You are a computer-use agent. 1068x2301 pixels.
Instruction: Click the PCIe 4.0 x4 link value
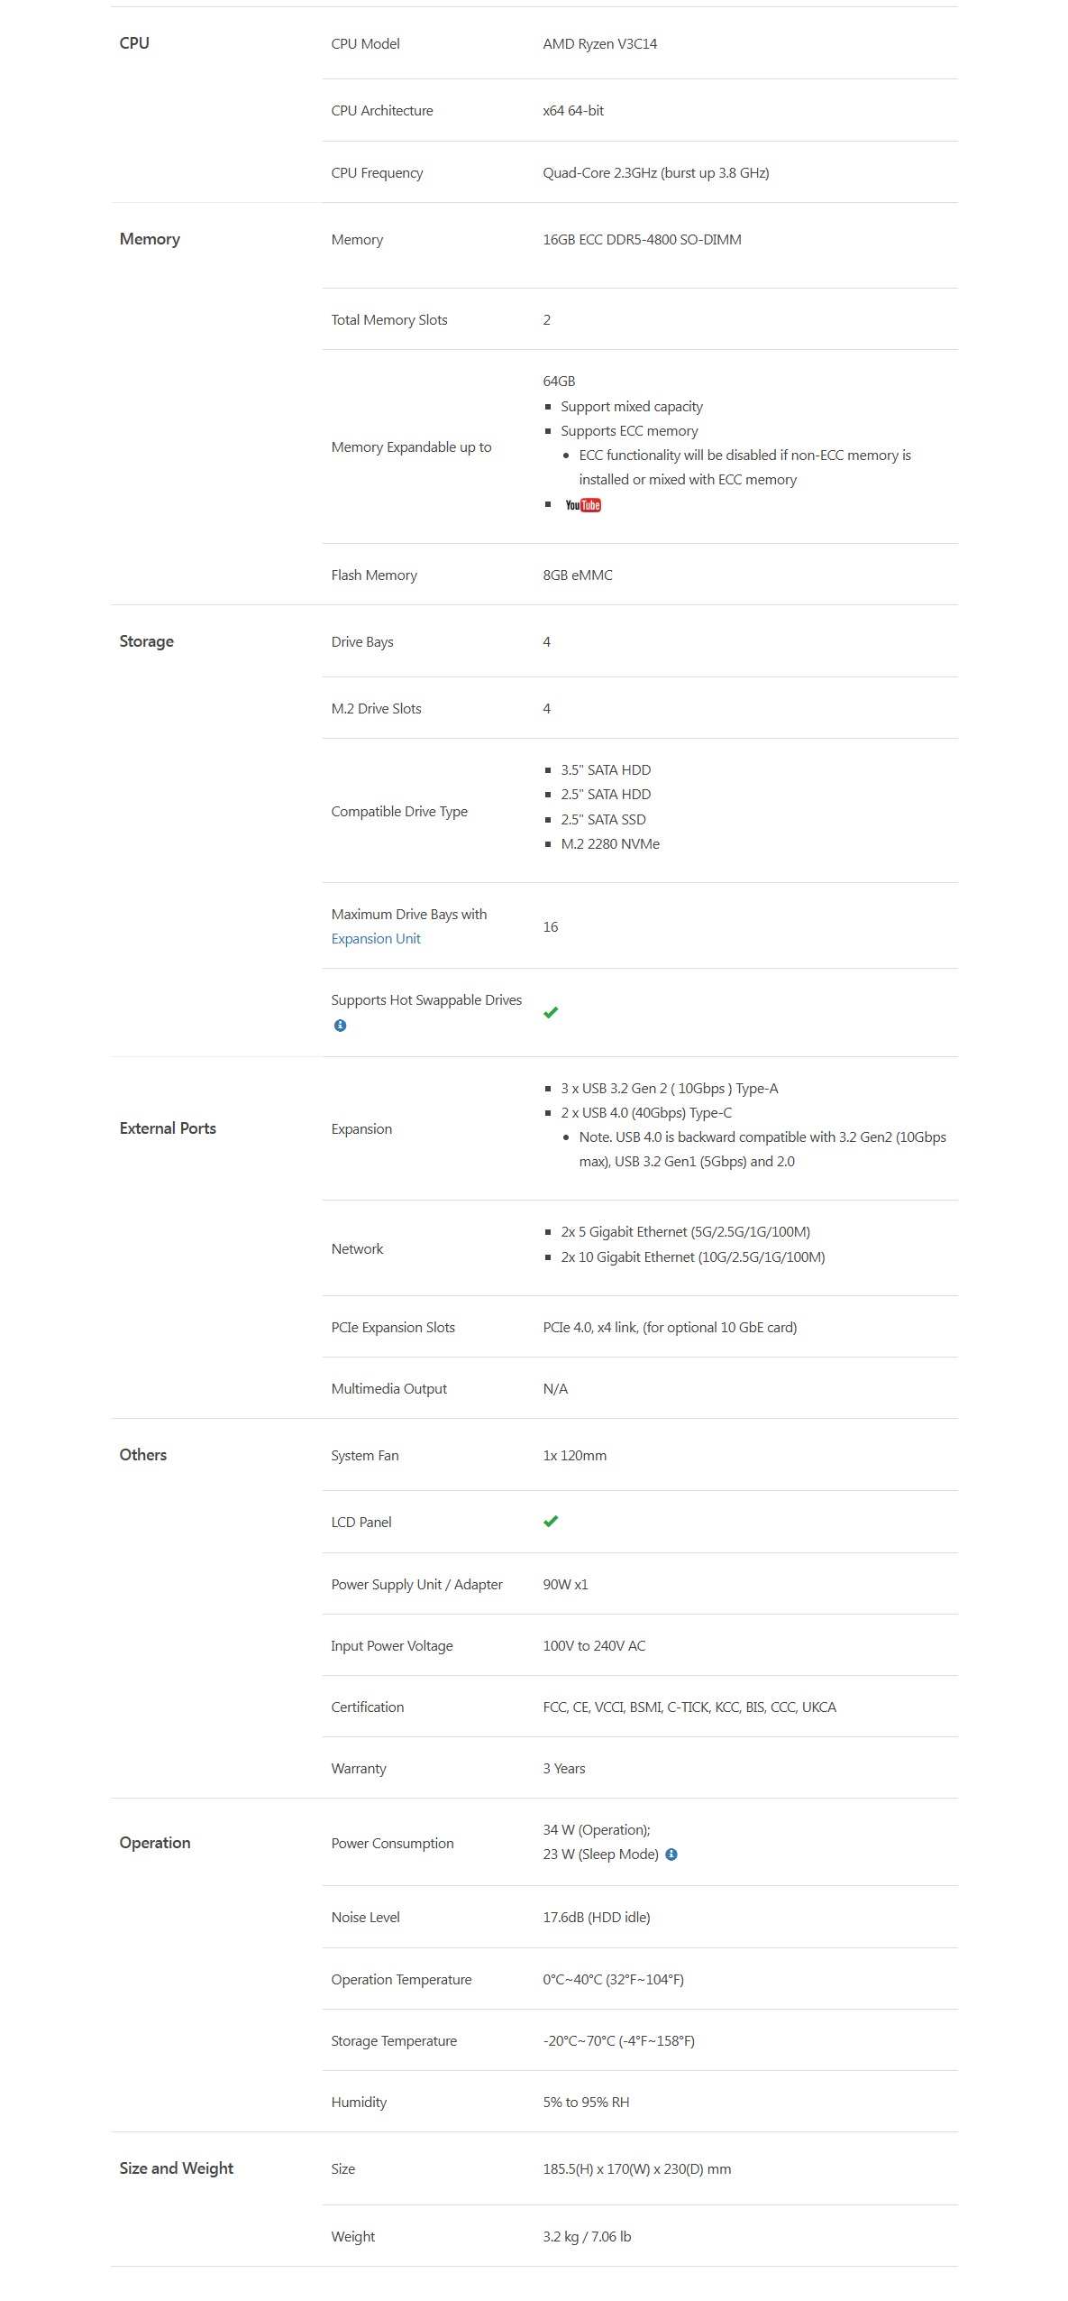coord(670,1328)
